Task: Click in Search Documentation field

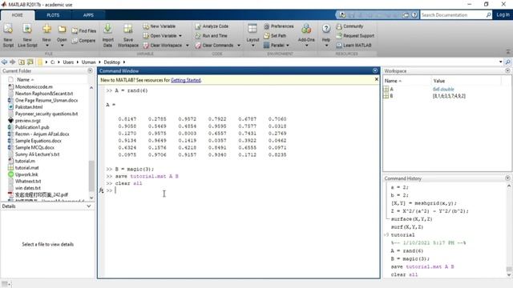Action: pos(453,15)
